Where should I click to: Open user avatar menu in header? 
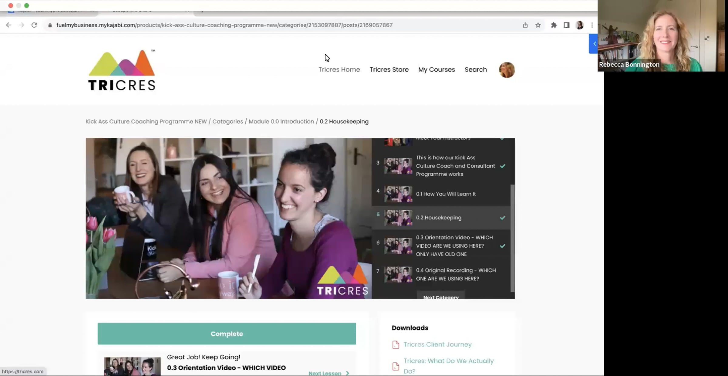(x=507, y=70)
